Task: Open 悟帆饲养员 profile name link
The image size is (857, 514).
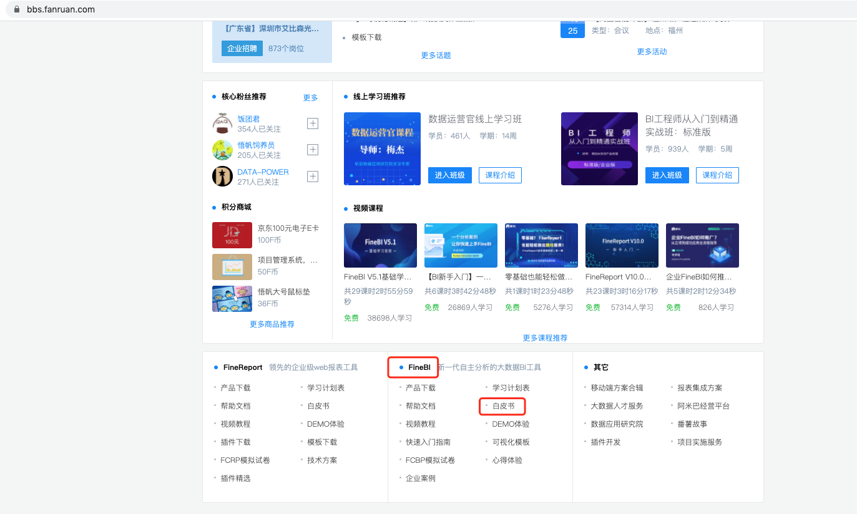Action: pos(256,145)
